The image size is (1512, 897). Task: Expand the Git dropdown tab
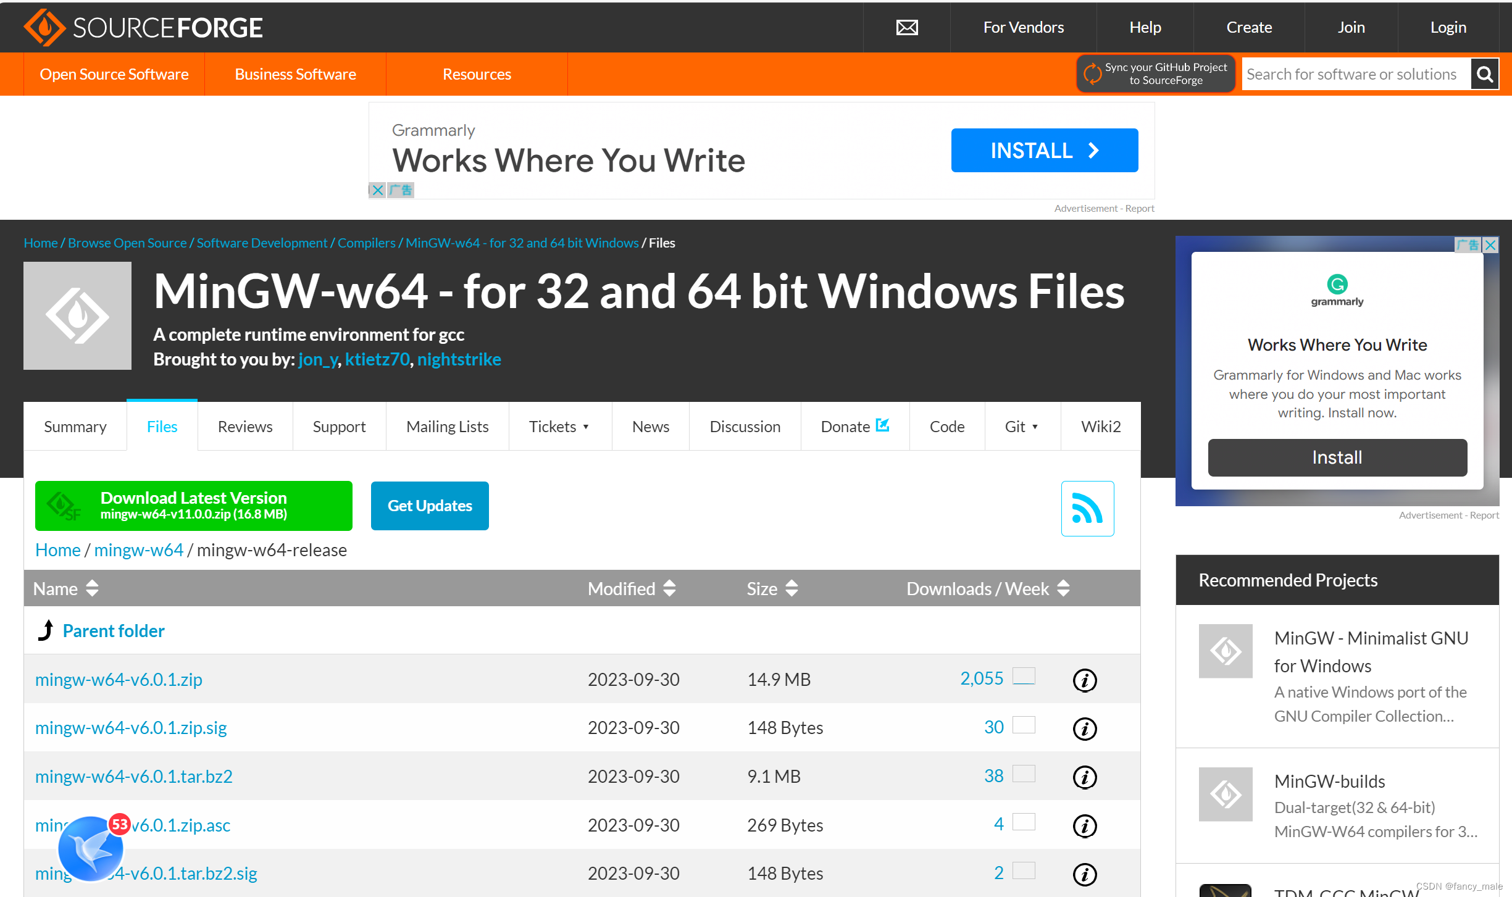1022,427
